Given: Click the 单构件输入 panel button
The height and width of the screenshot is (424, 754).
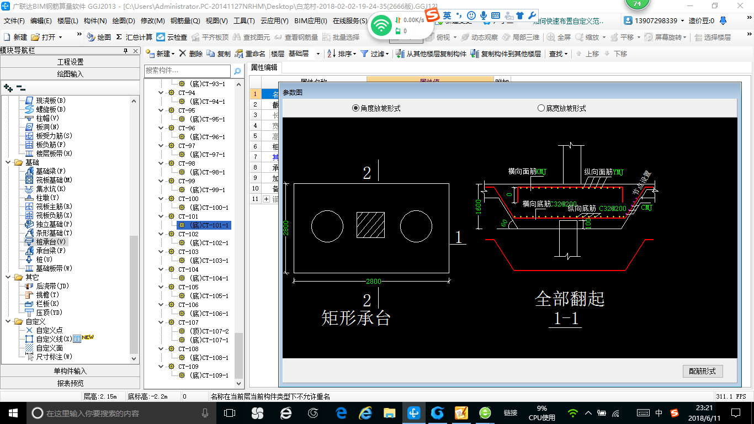Looking at the screenshot, I should click(x=70, y=371).
